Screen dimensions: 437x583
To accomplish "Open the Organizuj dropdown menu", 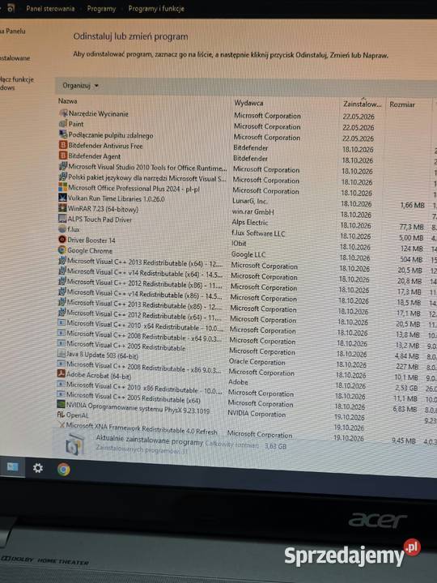I will (80, 86).
